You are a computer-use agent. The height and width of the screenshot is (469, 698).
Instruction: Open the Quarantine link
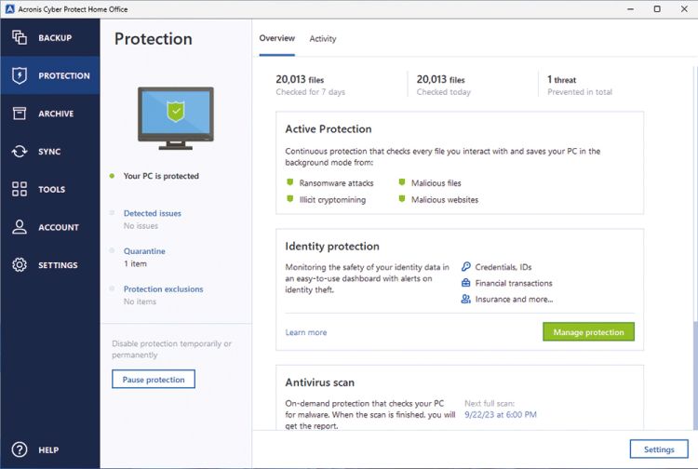144,251
